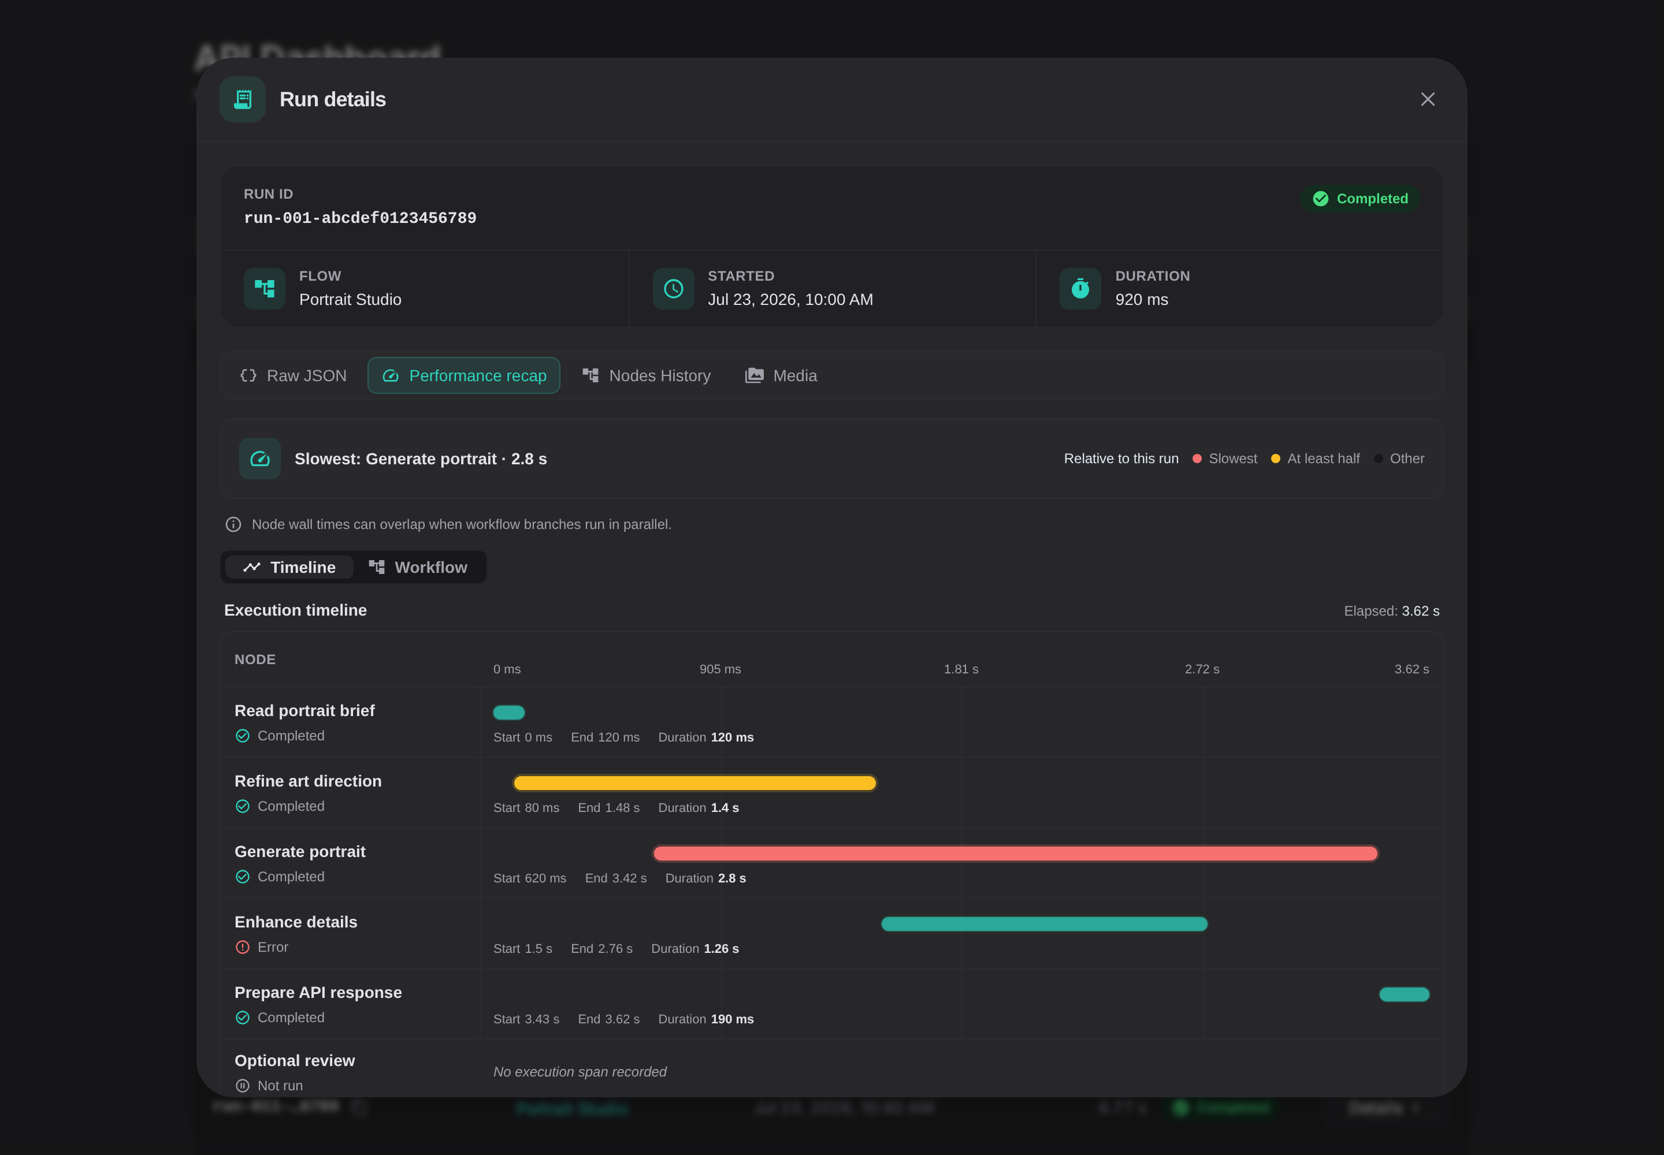
Task: Click the Enhance details teal timeline bar
Action: tap(1044, 923)
